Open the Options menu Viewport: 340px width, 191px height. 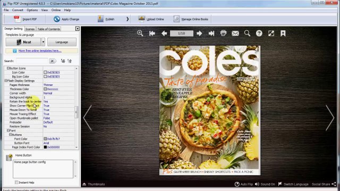point(32,10)
